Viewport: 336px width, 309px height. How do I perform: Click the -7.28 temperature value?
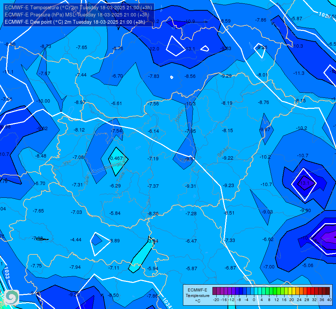pos(191,214)
